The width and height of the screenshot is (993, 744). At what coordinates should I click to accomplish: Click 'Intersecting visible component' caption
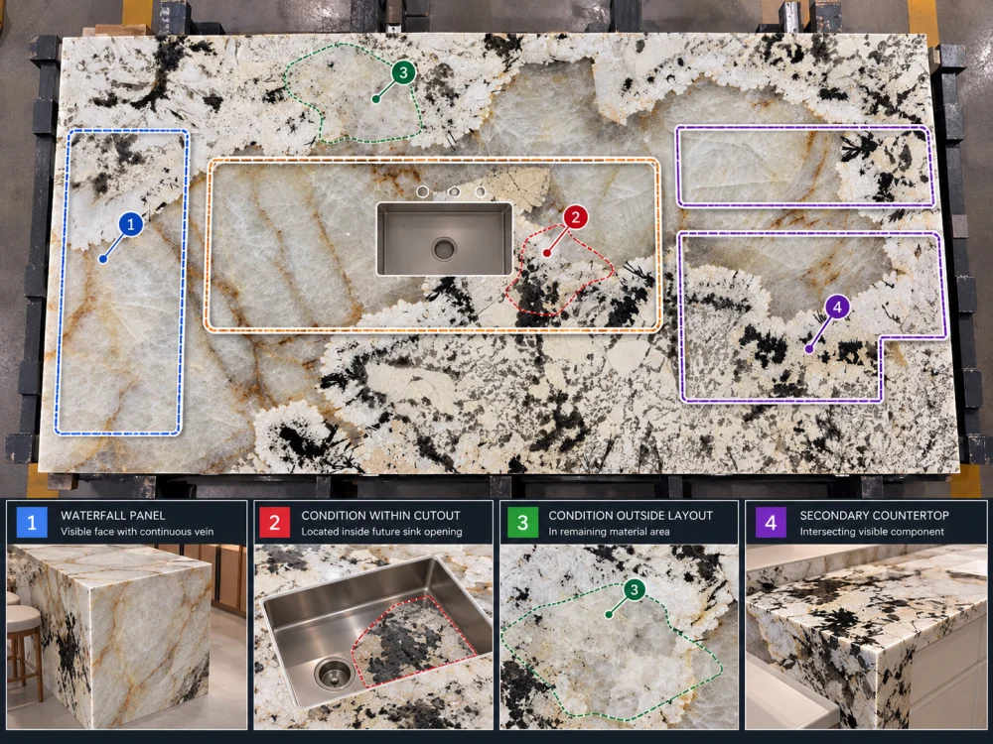[872, 532]
